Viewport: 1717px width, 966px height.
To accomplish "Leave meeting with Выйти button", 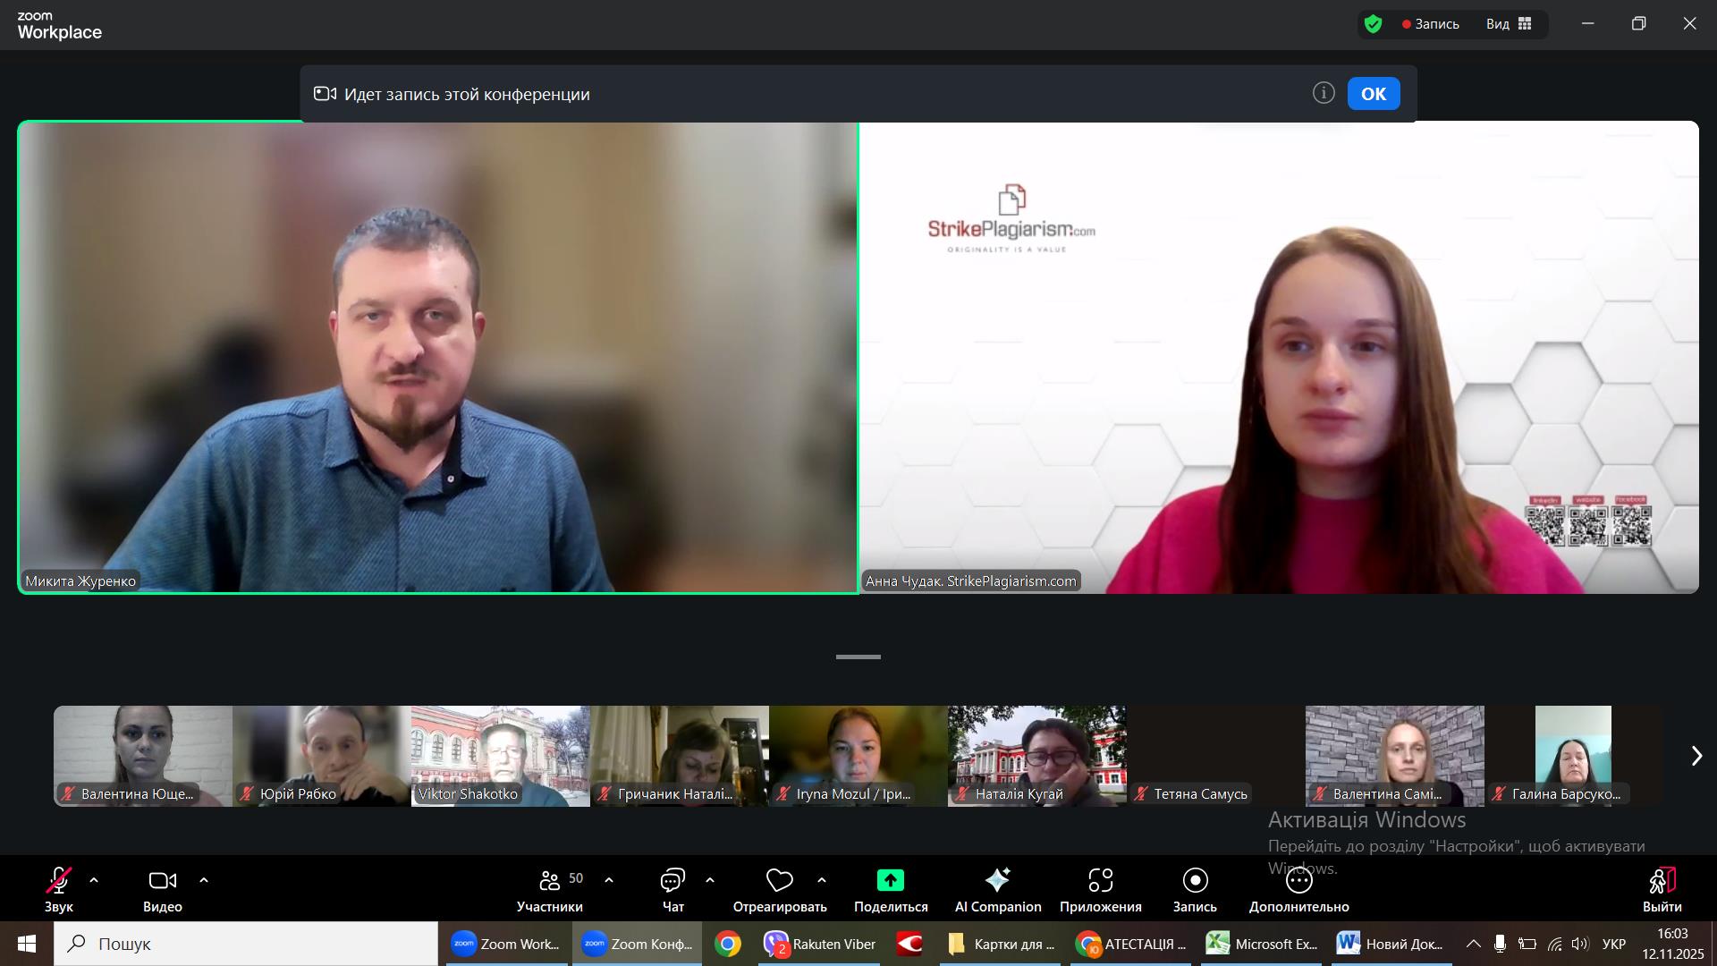I will click(1662, 881).
